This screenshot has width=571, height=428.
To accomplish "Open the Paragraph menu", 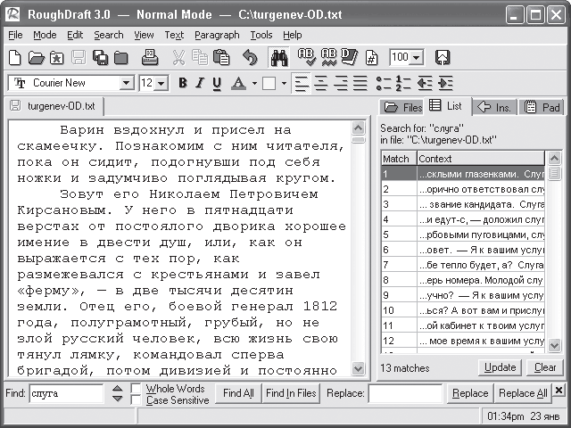I will coord(217,35).
